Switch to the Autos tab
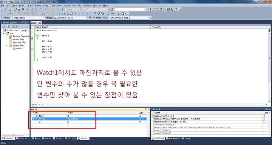 tap(36, 138)
